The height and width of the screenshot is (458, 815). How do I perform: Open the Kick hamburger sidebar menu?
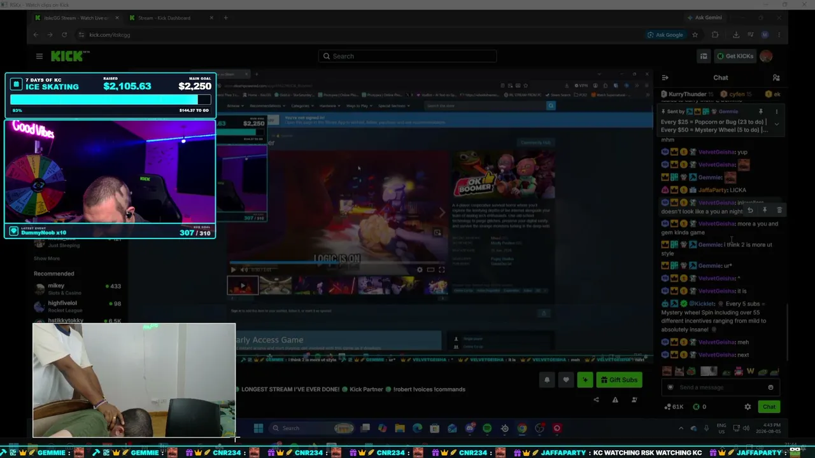pyautogui.click(x=39, y=56)
